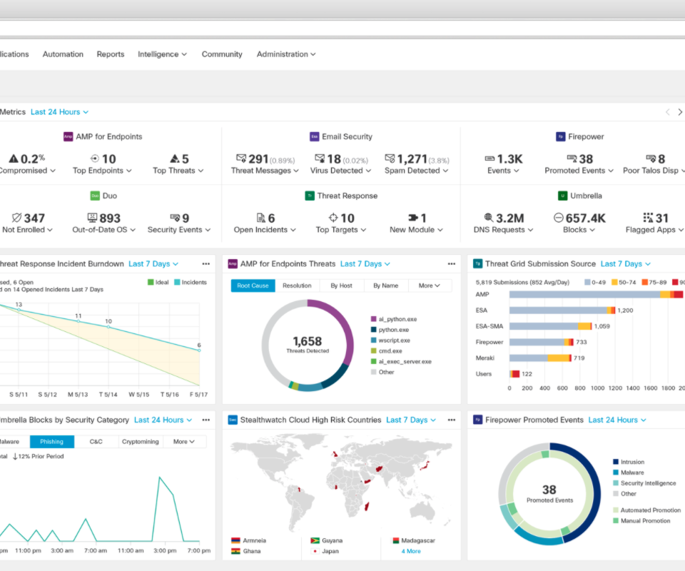The height and width of the screenshot is (571, 685).
Task: Select the Cryptomining category tab
Action: tap(141, 442)
